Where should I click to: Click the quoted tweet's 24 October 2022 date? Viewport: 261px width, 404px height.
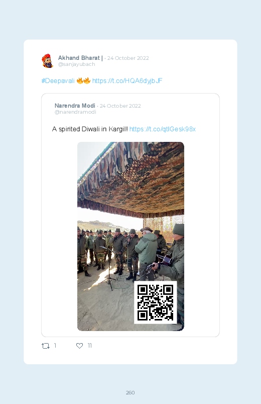(120, 106)
